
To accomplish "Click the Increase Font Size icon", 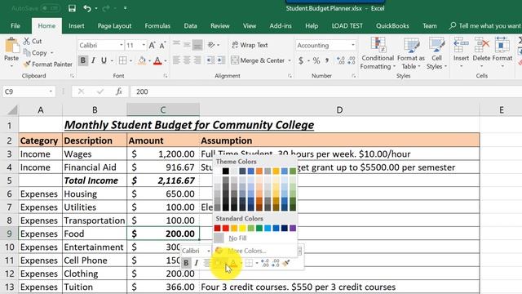I will click(x=152, y=46).
